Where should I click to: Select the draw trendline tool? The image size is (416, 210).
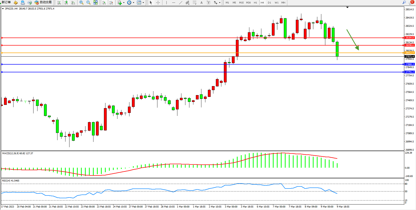(180, 3)
